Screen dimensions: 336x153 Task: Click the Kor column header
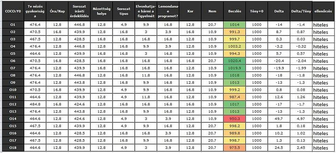190,11
